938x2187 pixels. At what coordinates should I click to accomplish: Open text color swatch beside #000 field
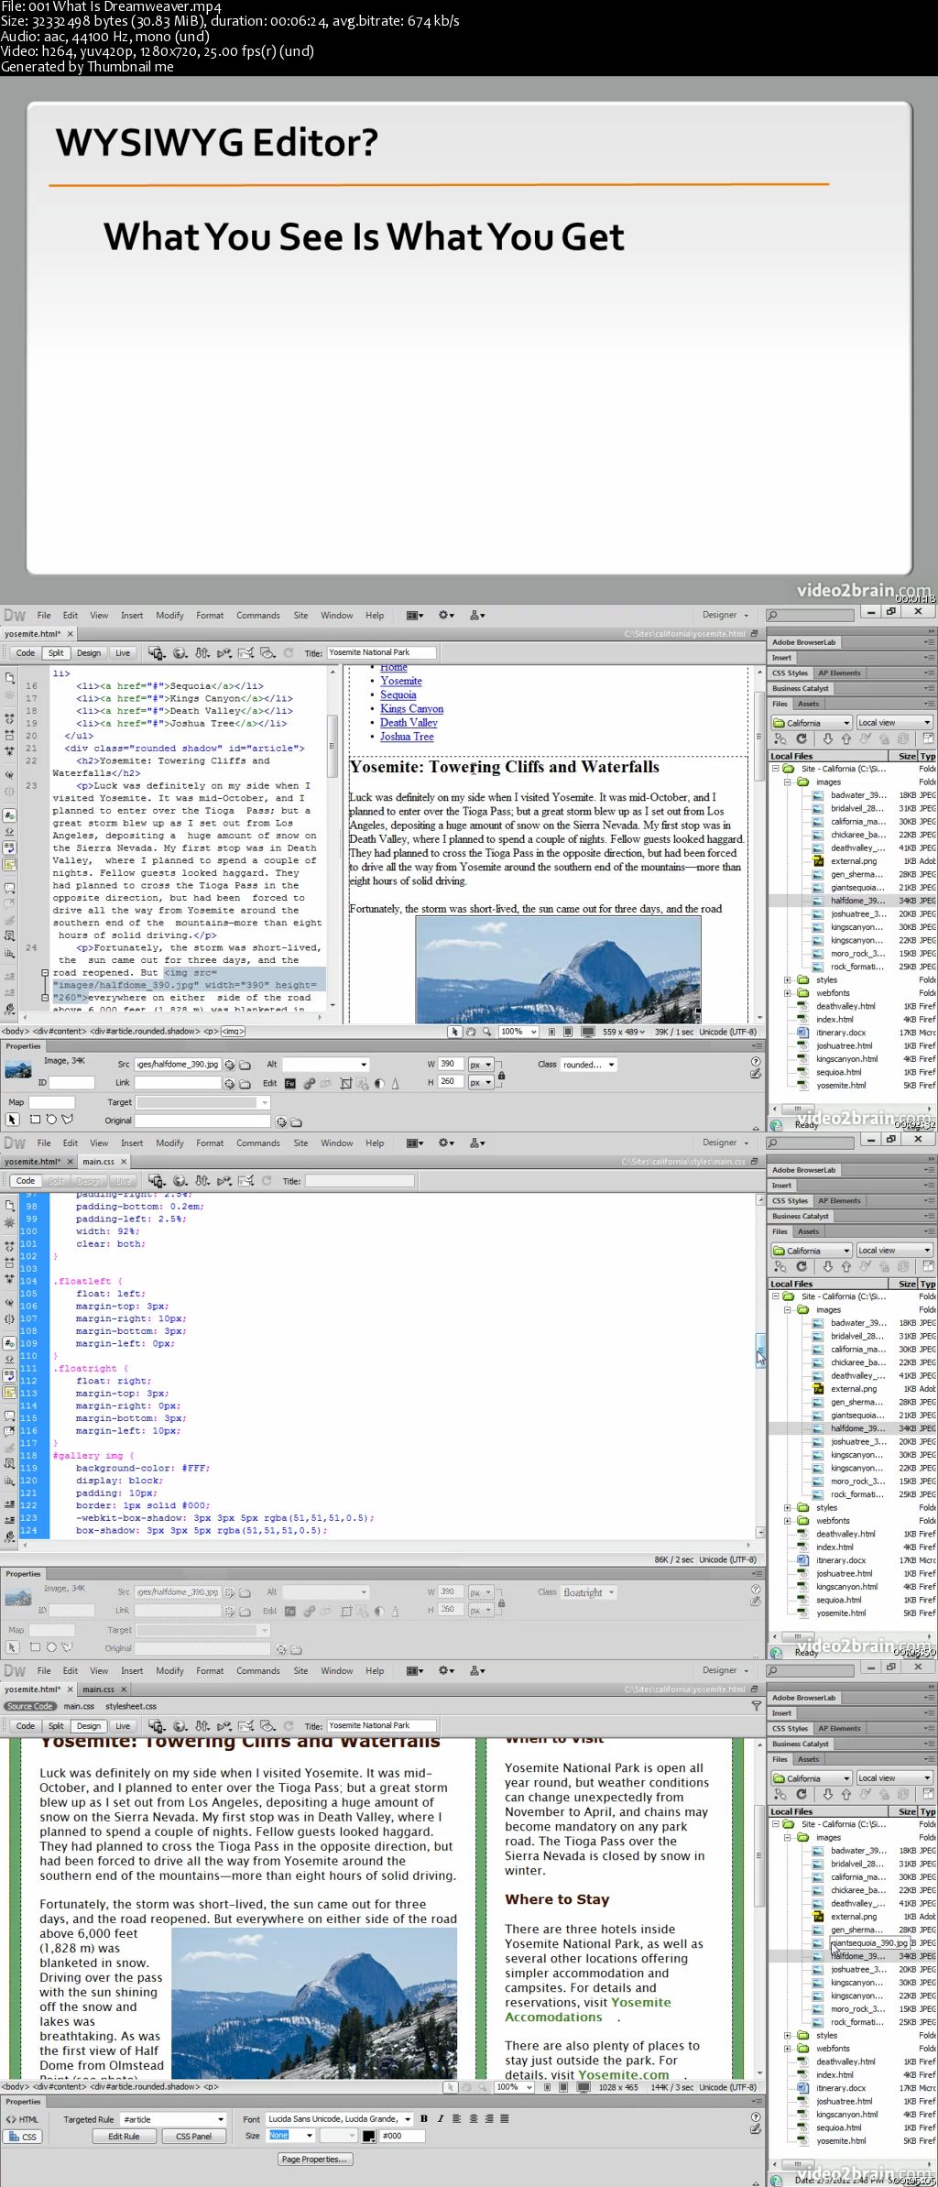pos(368,2136)
